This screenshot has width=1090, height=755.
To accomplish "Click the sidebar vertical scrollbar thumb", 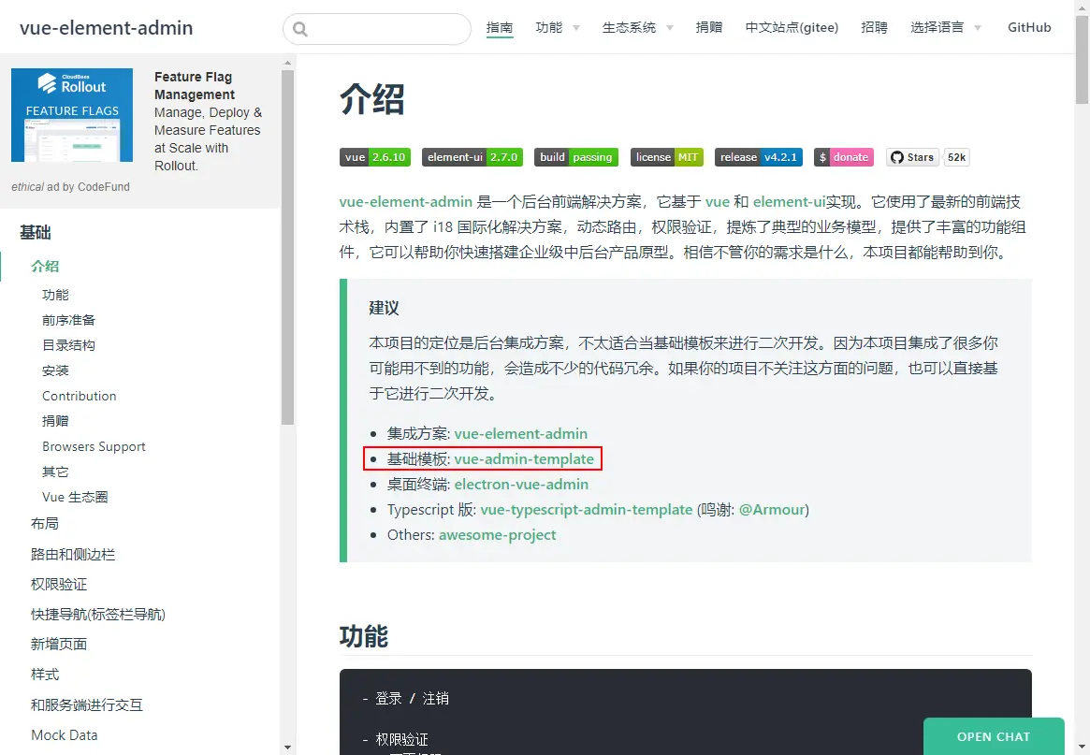I will (288, 247).
